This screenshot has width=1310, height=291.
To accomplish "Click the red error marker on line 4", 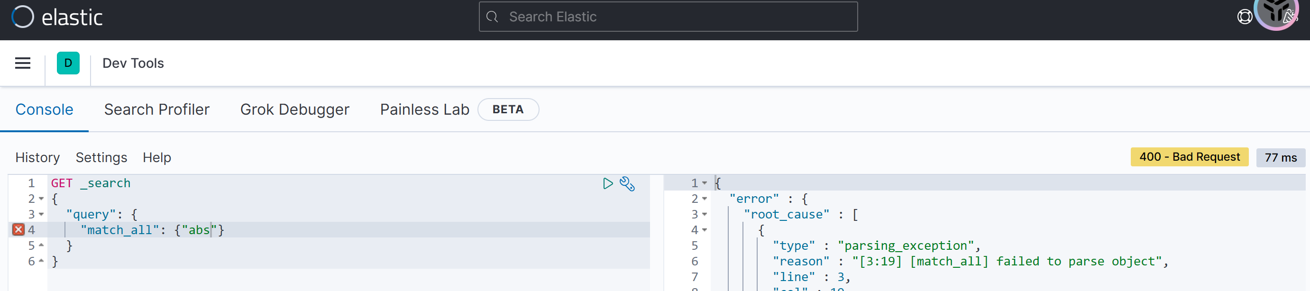I will pyautogui.click(x=18, y=230).
